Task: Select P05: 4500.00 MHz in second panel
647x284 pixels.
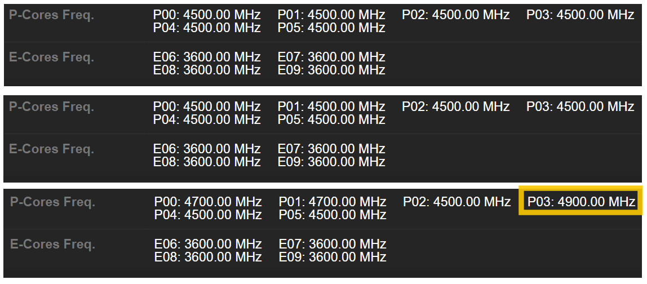Action: (331, 119)
